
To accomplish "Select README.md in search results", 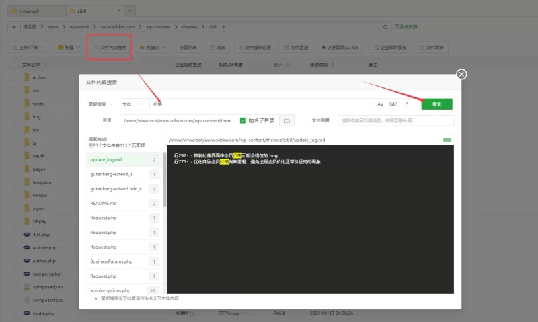I will click(124, 203).
